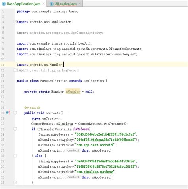The width and height of the screenshot is (188, 189).
Task: Click the unused java.util.logging.LogRecord import
Action: click(48, 70)
